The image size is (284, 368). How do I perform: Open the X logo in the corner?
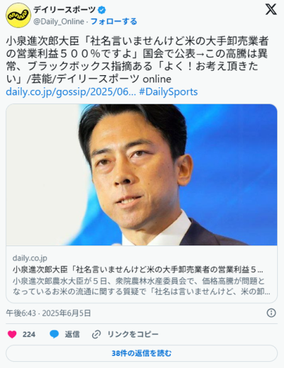[271, 9]
